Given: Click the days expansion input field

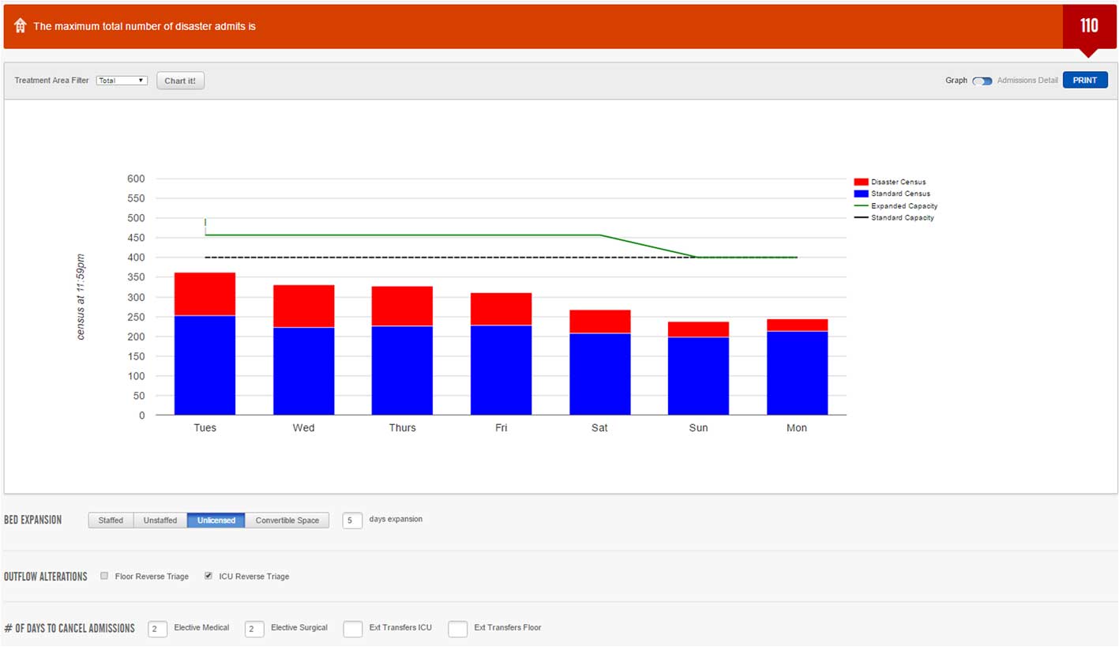Looking at the screenshot, I should click(x=352, y=520).
